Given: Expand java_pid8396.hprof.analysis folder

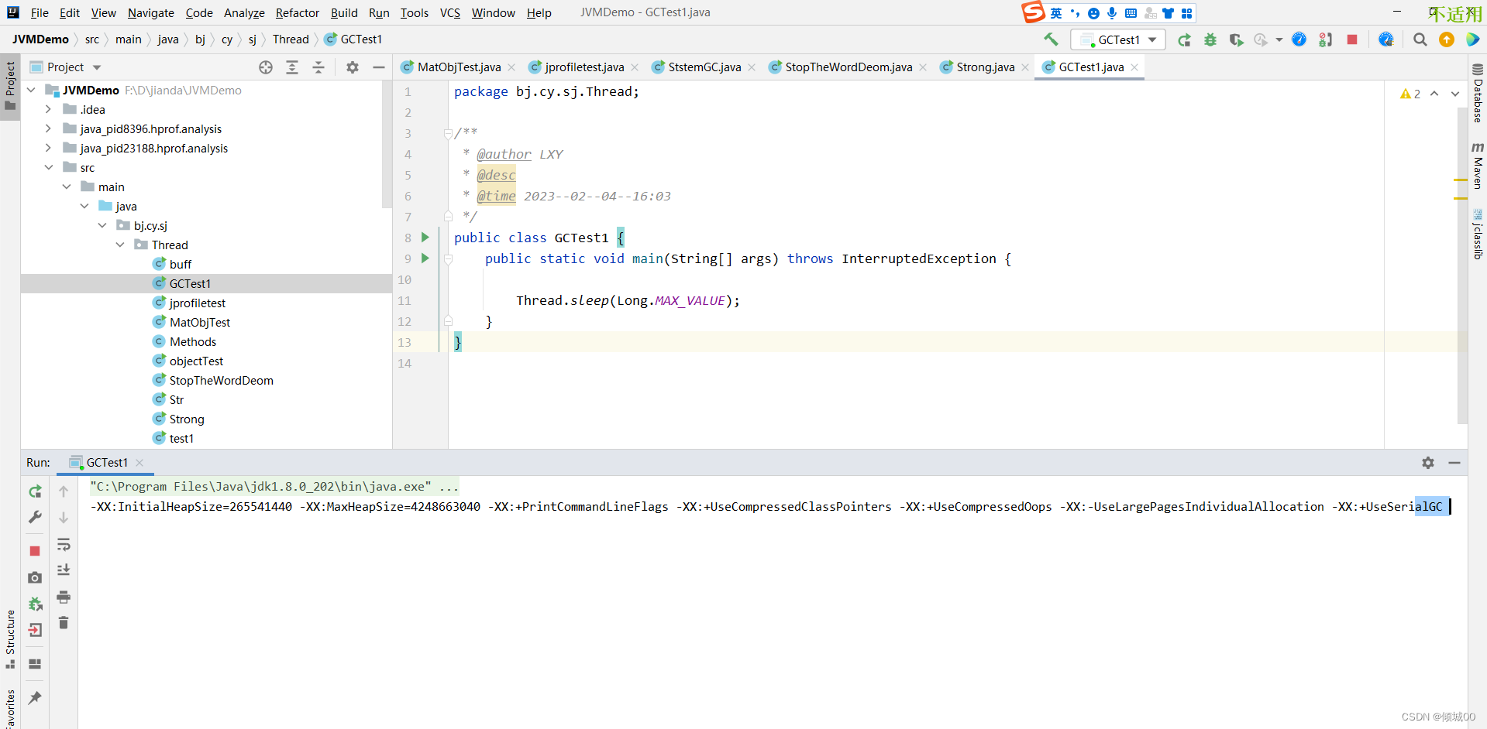Looking at the screenshot, I should coord(48,128).
